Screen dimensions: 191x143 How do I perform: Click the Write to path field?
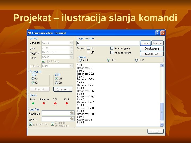pyautogui.click(x=56, y=119)
